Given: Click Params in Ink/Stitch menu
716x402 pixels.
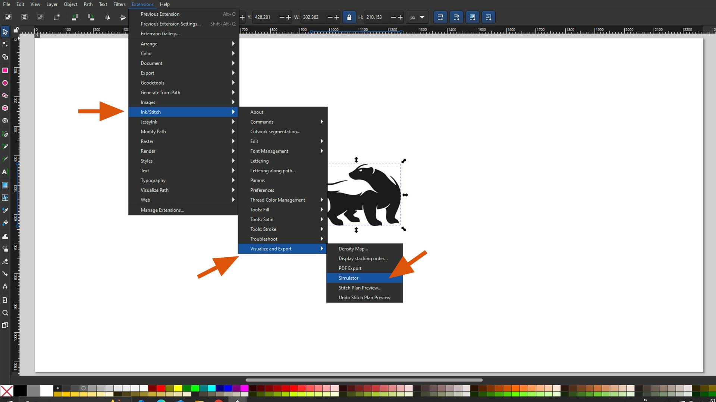Looking at the screenshot, I should point(282,180).
